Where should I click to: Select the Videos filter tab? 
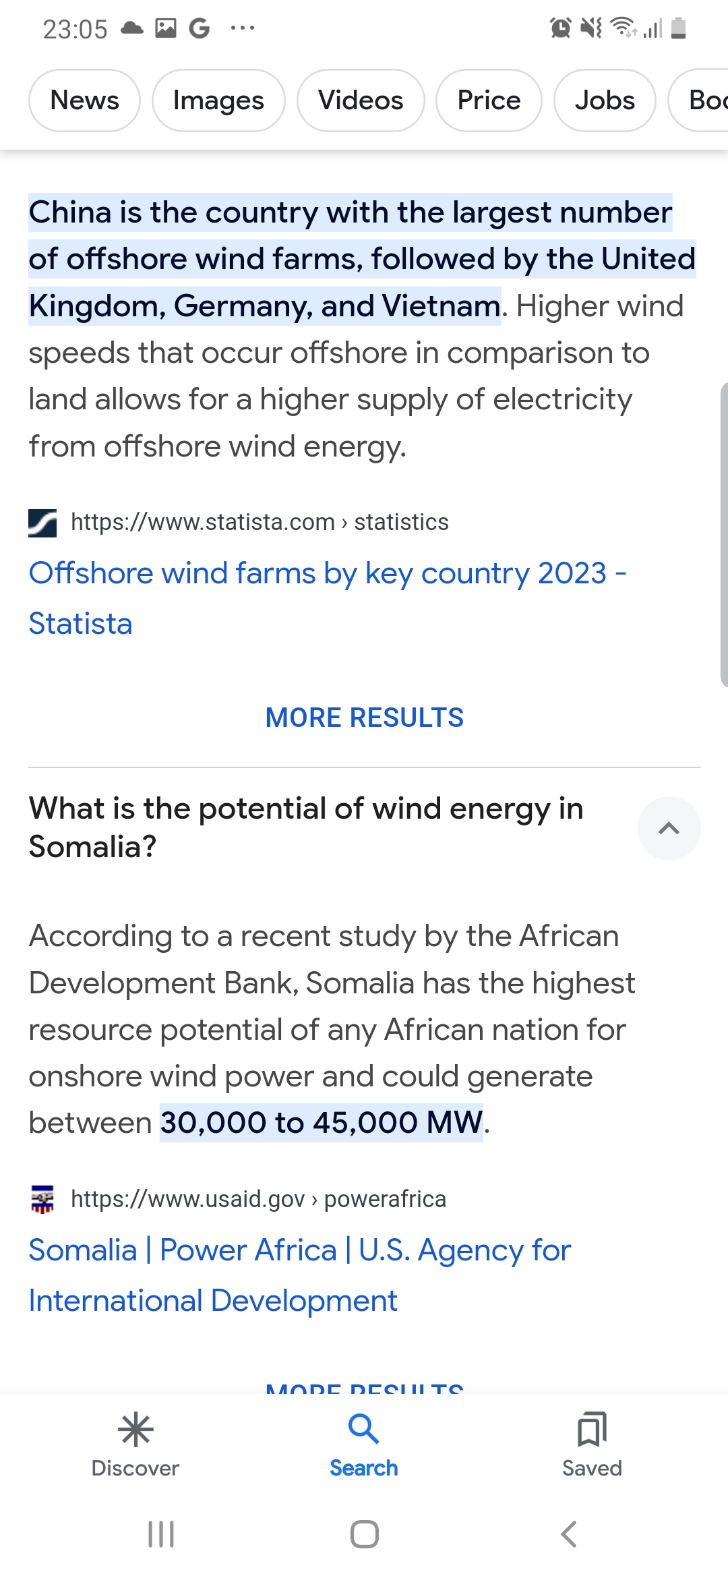[x=361, y=100]
